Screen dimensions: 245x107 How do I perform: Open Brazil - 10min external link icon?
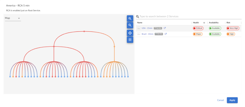pyautogui.click(x=166, y=34)
